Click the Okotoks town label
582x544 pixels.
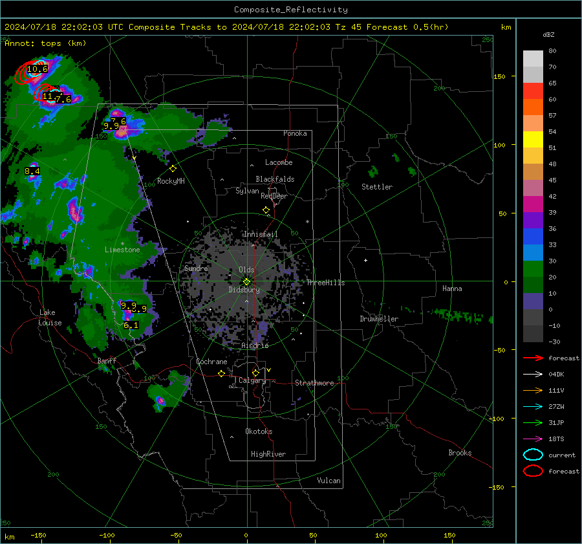pos(259,431)
